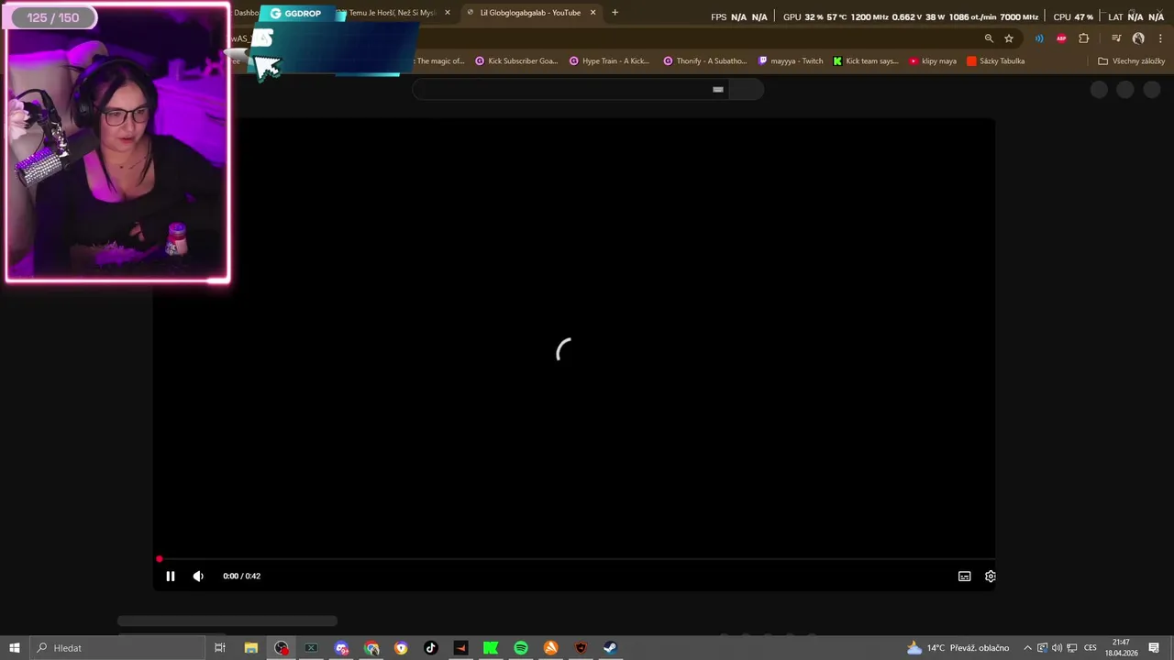Viewport: 1174px width, 660px height.
Task: Click the Hledat taskbar search box
Action: 116,647
